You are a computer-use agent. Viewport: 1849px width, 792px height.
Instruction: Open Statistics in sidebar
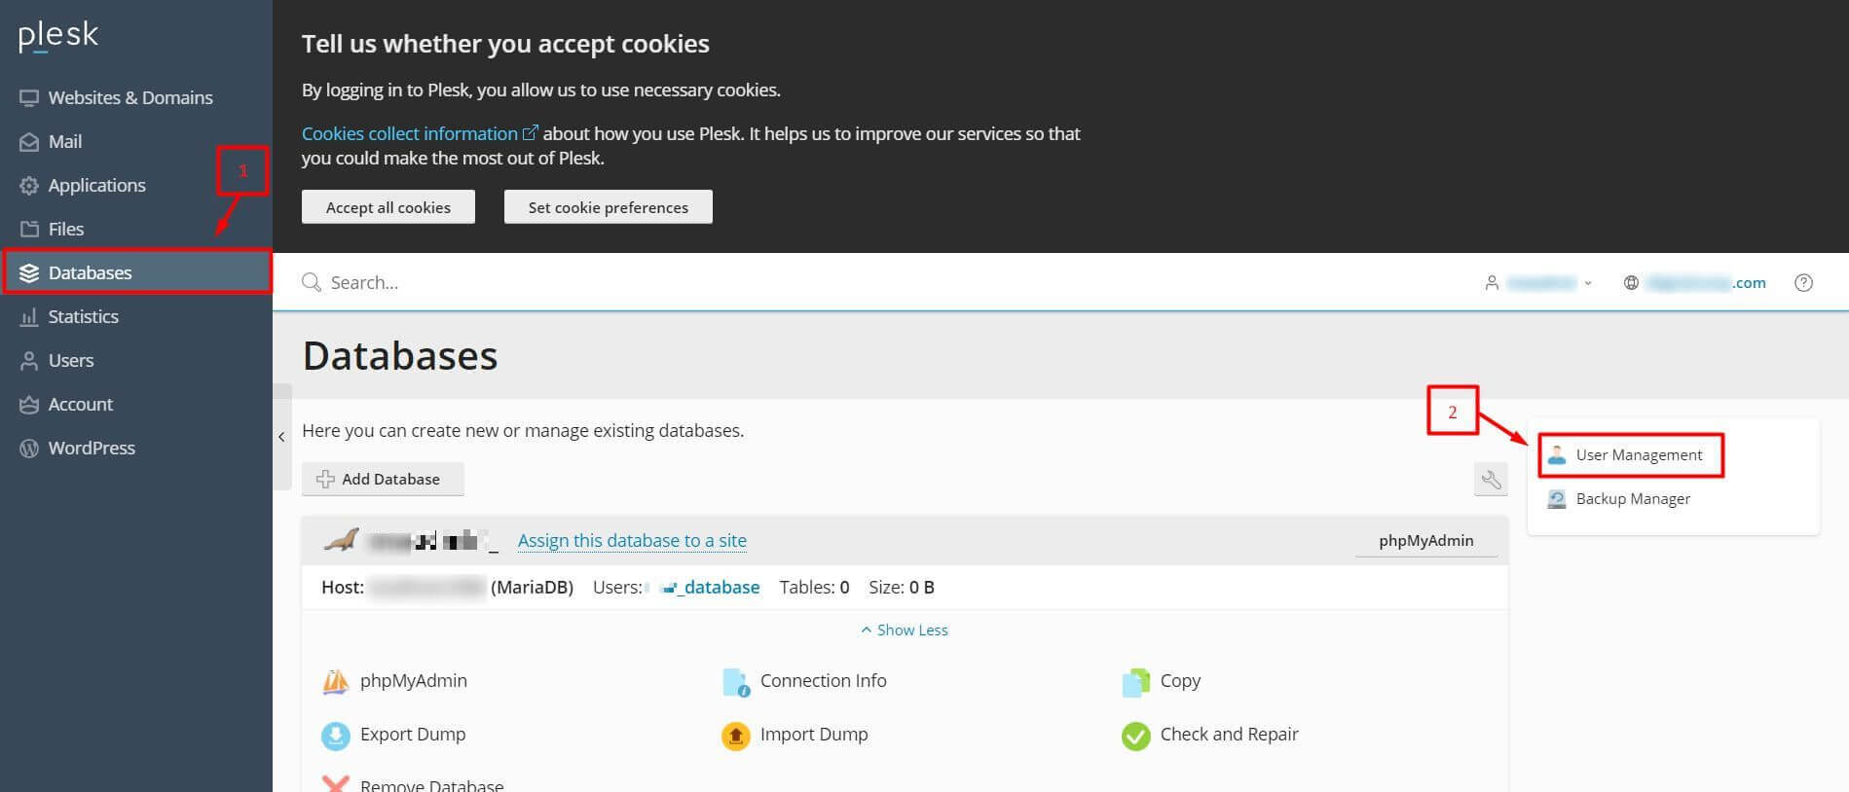click(x=84, y=316)
